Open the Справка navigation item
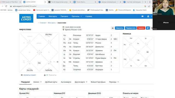The height and width of the screenshot is (98, 175). pos(89,16)
